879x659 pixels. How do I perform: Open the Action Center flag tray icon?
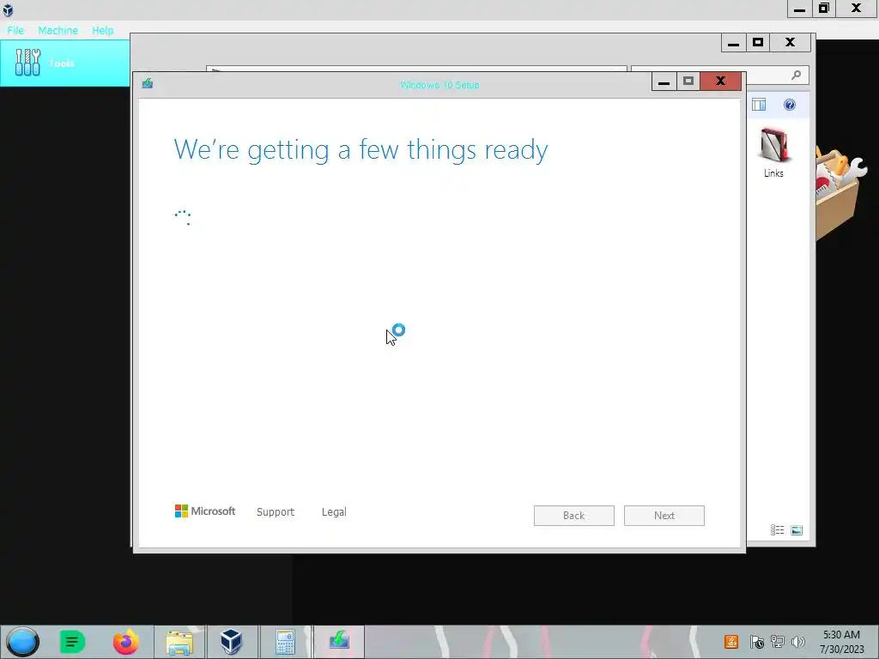756,642
